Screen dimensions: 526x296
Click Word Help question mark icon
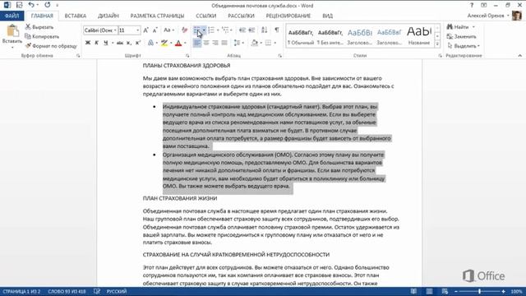[x=472, y=5]
